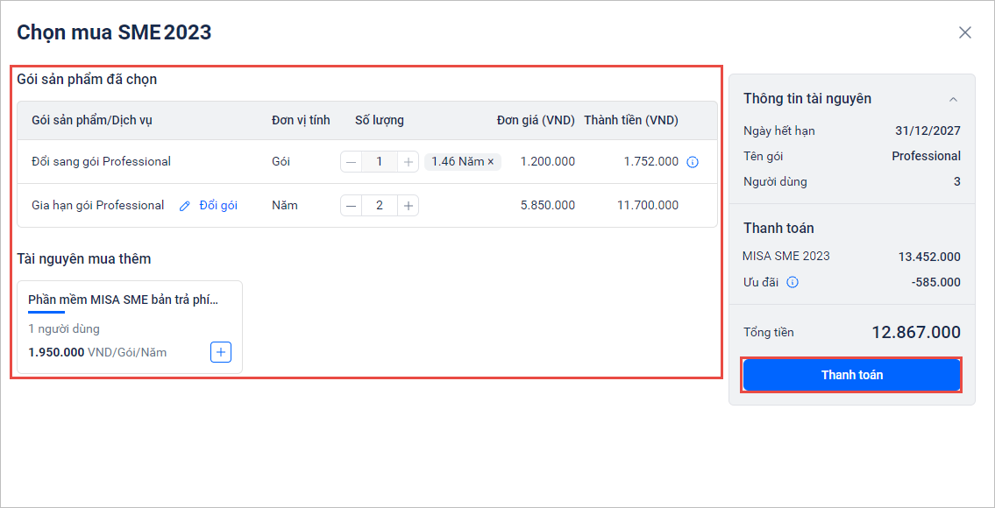The image size is (995, 508).
Task: Focus quantity field of Đổi sang gói Professional
Action: 380,162
